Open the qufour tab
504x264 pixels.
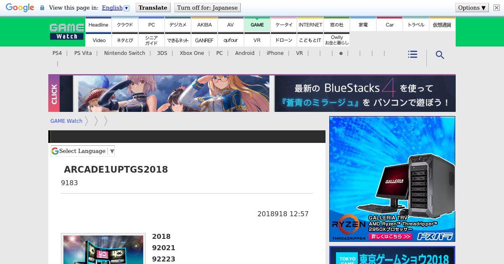pyautogui.click(x=231, y=40)
